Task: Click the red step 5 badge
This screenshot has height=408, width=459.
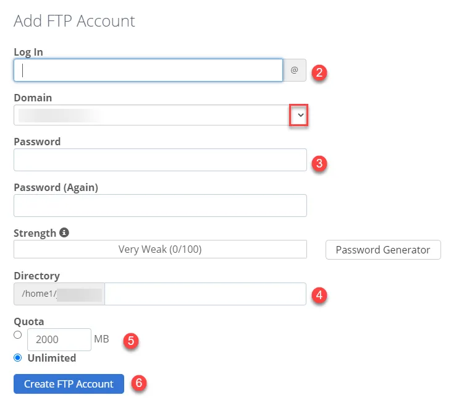Action: click(131, 341)
